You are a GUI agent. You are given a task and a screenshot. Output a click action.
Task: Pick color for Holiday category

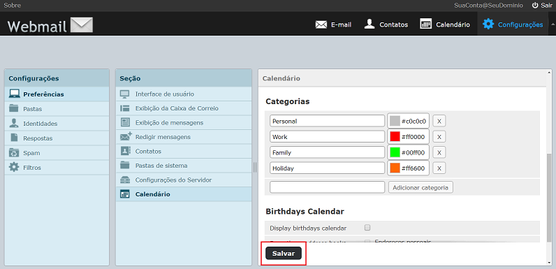point(408,168)
